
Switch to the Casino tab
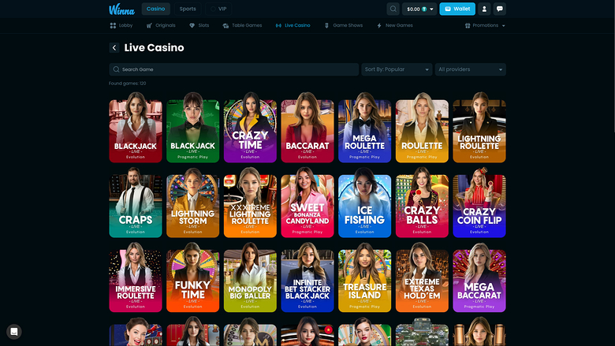click(x=155, y=9)
